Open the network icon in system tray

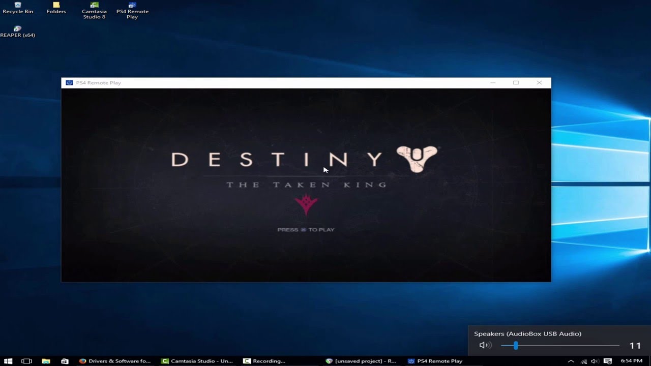click(x=583, y=361)
